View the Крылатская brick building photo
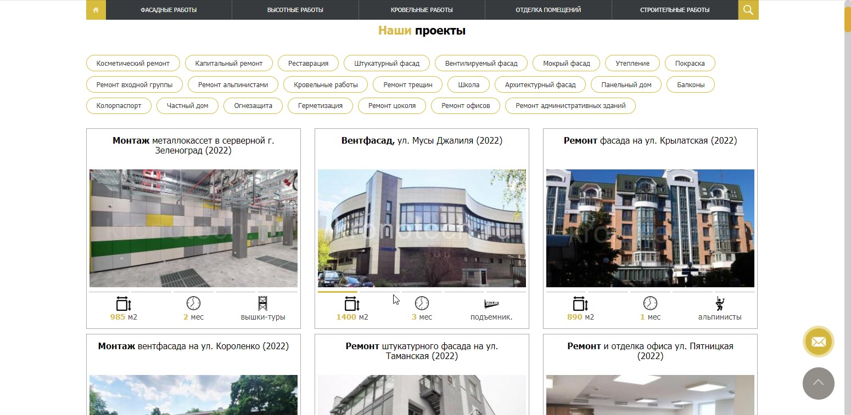 click(650, 228)
